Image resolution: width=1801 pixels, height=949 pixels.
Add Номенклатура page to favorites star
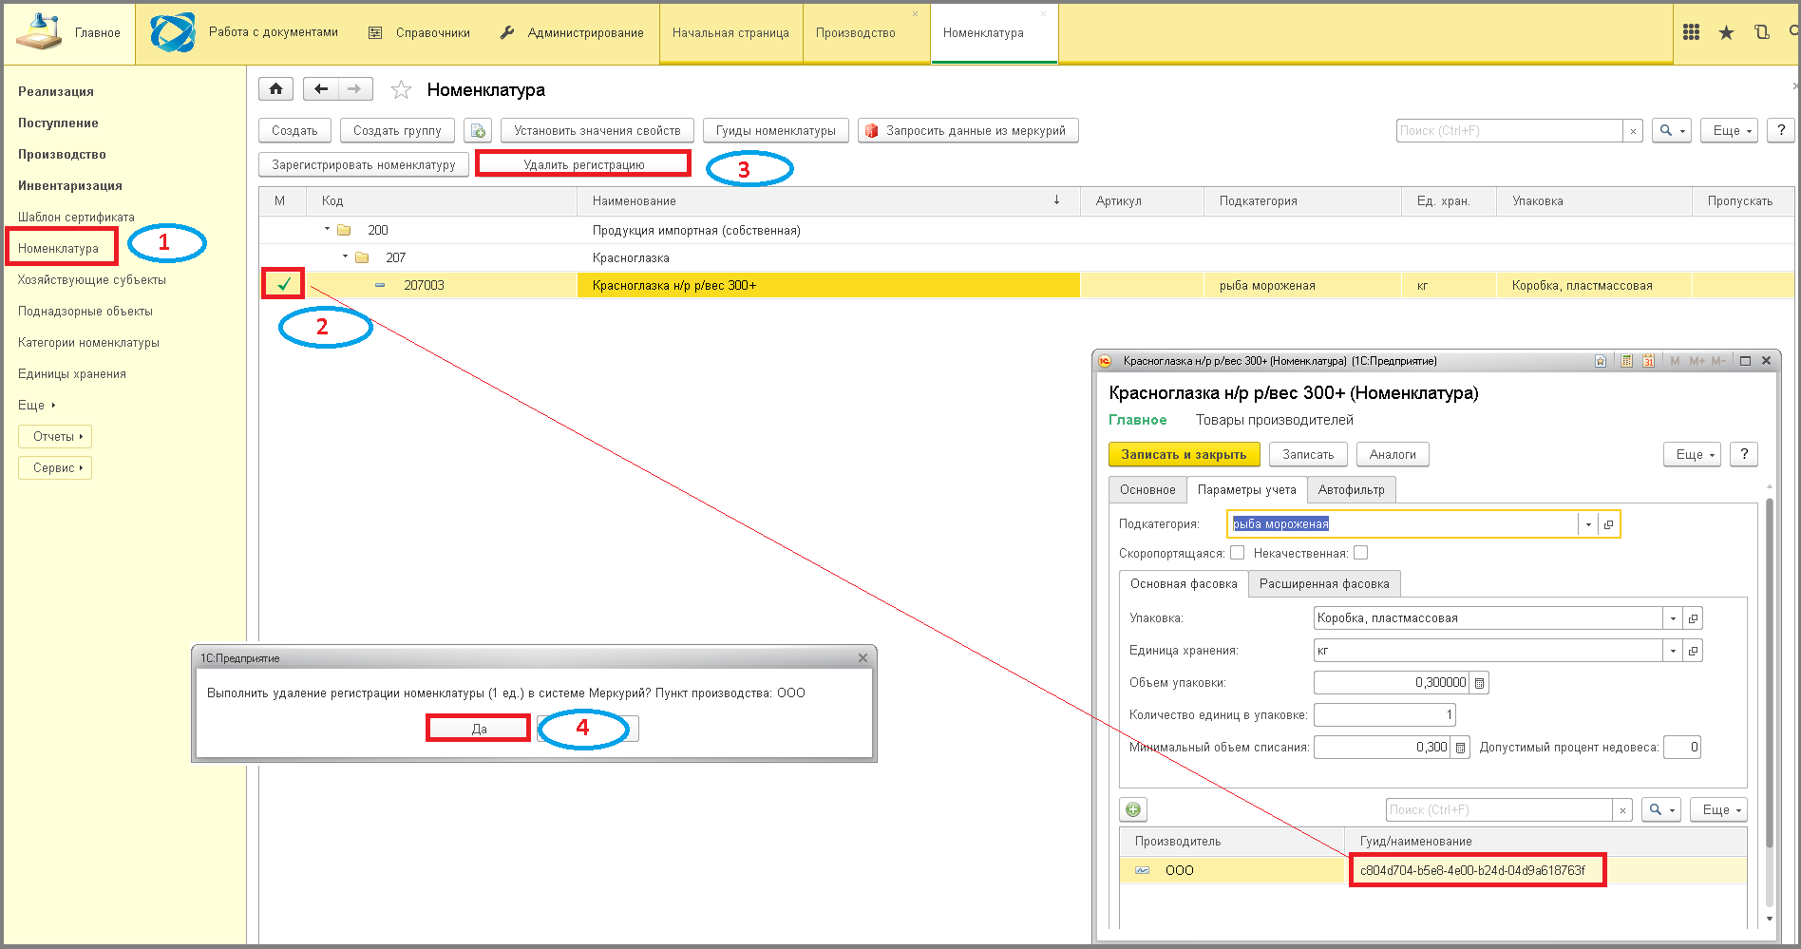pos(401,90)
